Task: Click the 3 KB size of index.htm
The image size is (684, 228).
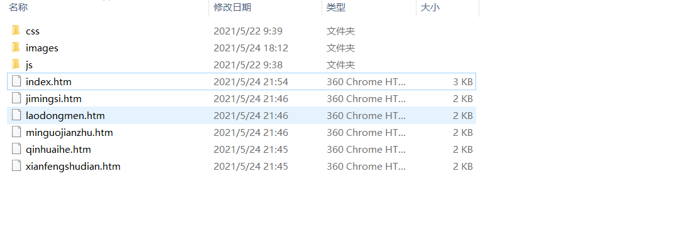Action: (x=463, y=82)
